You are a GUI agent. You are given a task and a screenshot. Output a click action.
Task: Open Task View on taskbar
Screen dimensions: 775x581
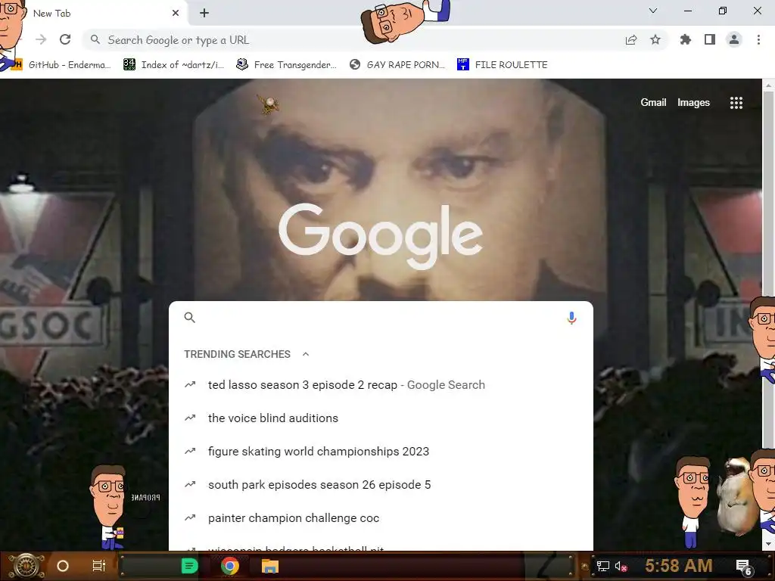(x=99, y=566)
